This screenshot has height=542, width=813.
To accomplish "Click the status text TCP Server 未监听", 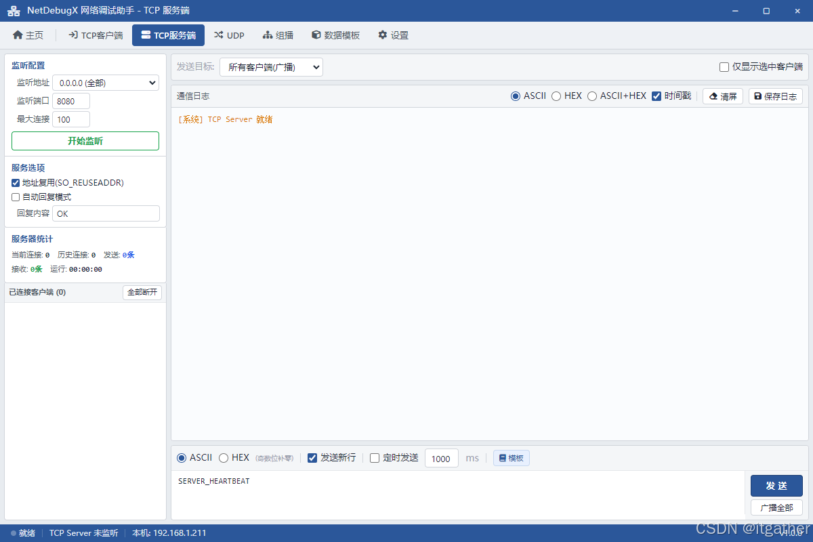I will point(83,533).
